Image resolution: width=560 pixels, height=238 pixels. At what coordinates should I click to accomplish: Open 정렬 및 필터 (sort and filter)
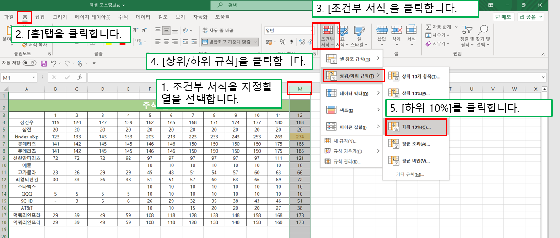[466, 36]
